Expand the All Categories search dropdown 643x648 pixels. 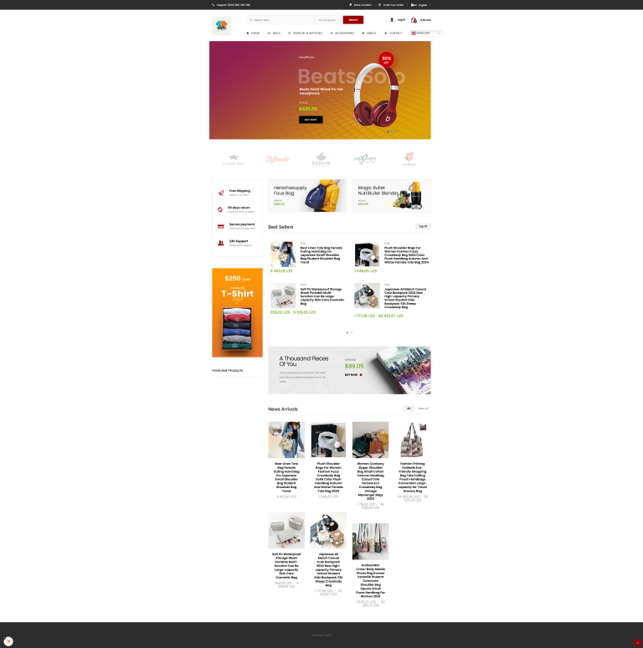coord(328,20)
